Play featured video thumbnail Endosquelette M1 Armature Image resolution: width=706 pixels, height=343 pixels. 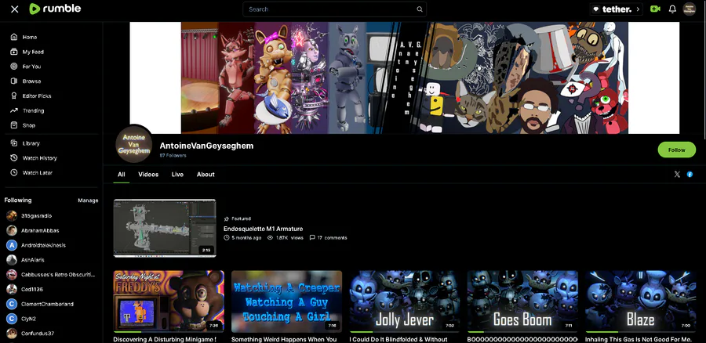[x=165, y=228]
